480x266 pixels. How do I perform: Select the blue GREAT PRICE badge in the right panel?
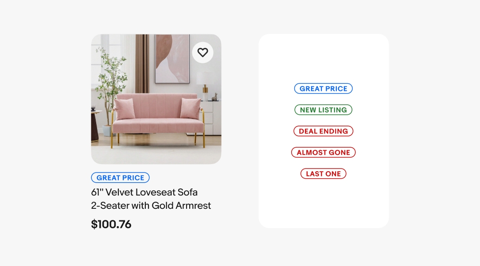324,89
